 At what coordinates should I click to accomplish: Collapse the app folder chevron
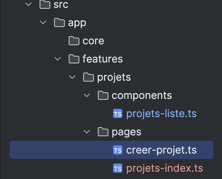tap(43, 22)
